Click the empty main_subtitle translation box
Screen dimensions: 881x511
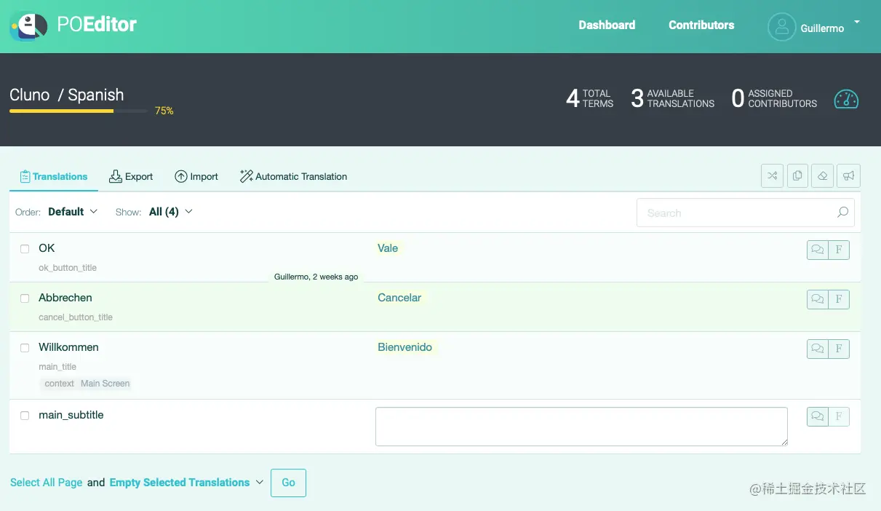click(581, 427)
